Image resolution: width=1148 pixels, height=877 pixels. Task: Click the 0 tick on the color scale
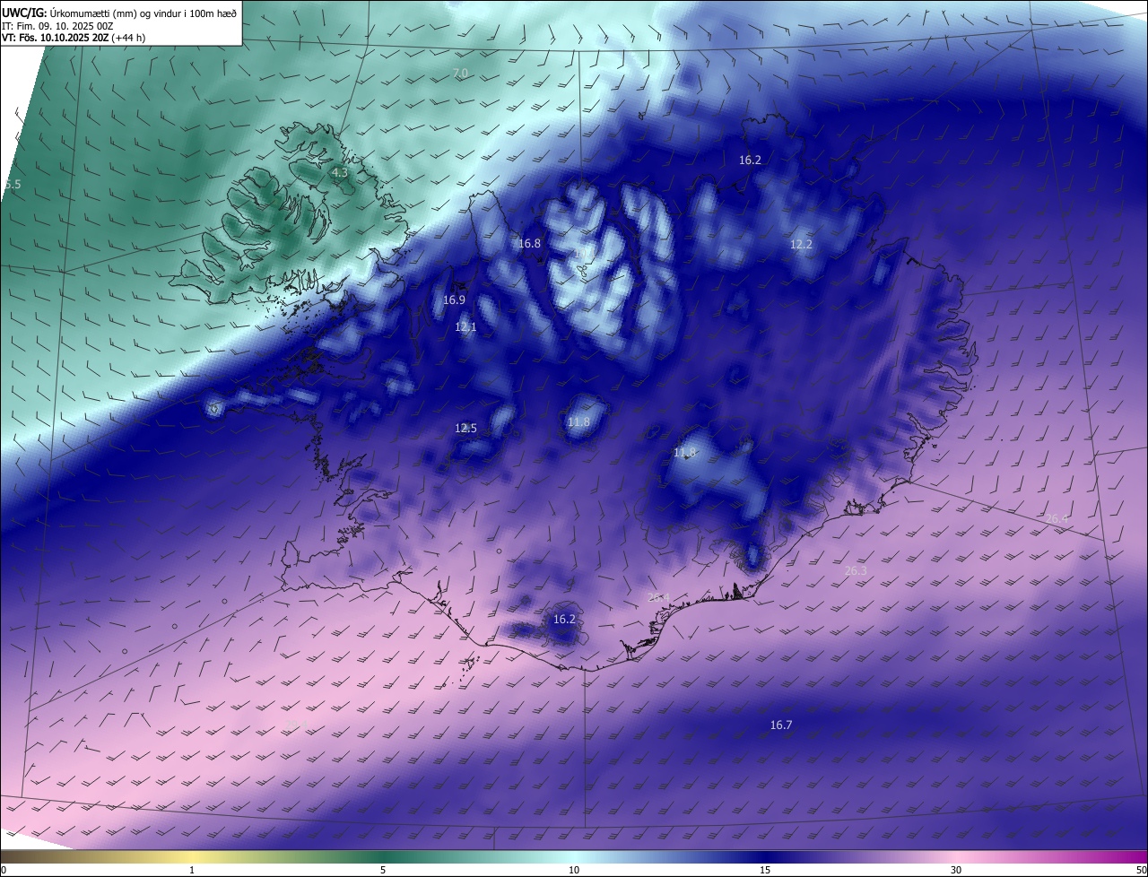(4, 870)
